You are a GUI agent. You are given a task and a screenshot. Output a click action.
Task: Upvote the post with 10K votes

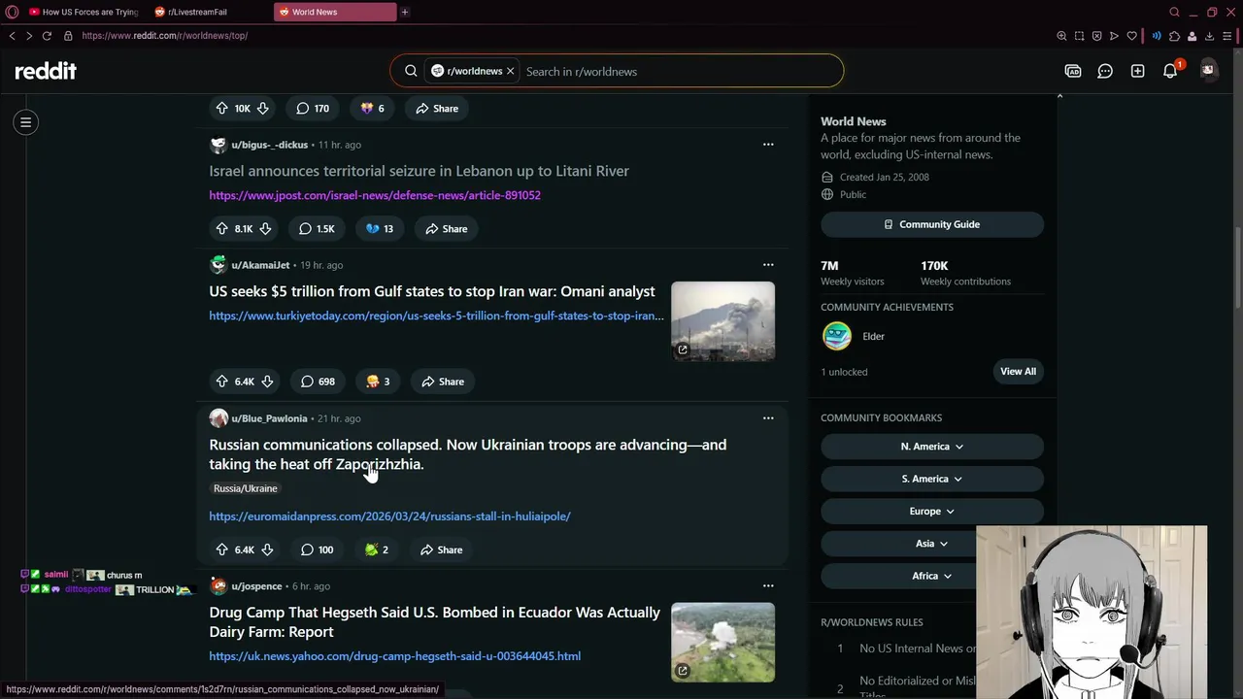pyautogui.click(x=221, y=109)
